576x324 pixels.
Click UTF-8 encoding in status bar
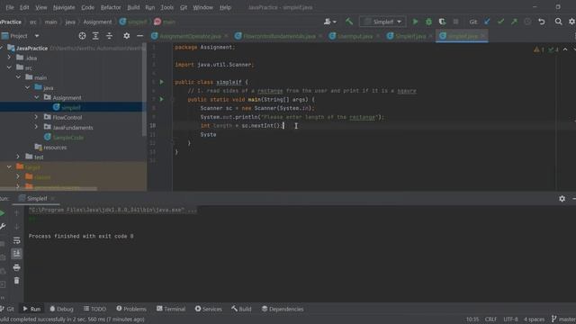pyautogui.click(x=510, y=319)
